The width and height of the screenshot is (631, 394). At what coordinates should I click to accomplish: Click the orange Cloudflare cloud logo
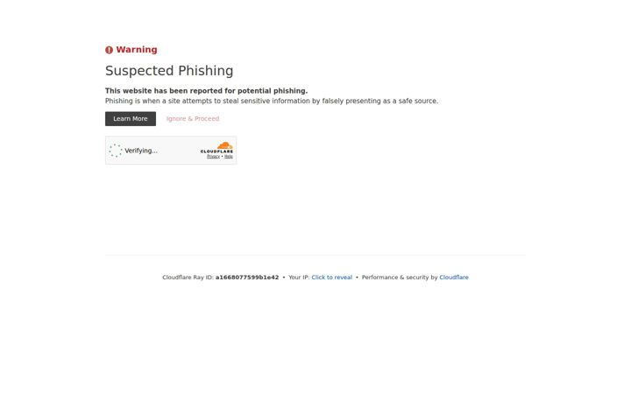pos(225,145)
